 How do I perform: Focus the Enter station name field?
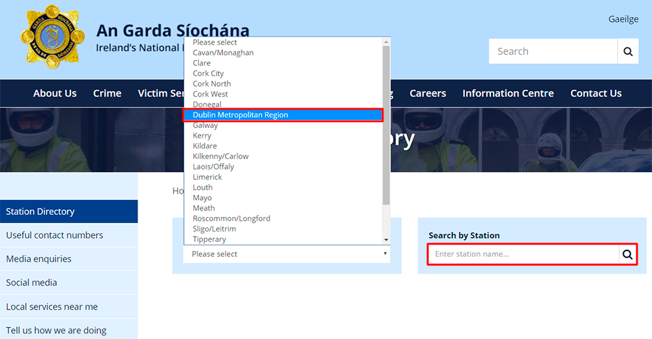(524, 254)
